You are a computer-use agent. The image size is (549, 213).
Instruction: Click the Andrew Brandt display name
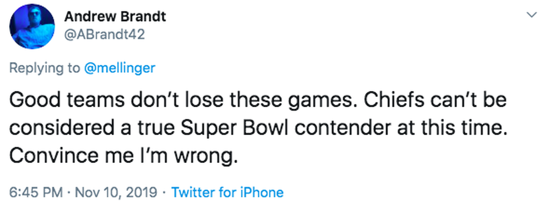point(115,17)
